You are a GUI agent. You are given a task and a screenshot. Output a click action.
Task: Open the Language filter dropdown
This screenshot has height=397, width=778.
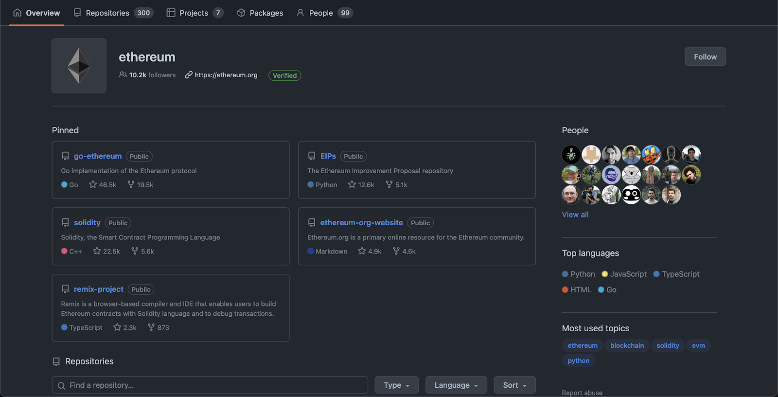tap(456, 385)
